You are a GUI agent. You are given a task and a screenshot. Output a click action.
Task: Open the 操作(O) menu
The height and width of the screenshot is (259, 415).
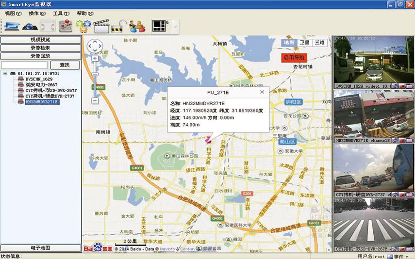(37, 14)
